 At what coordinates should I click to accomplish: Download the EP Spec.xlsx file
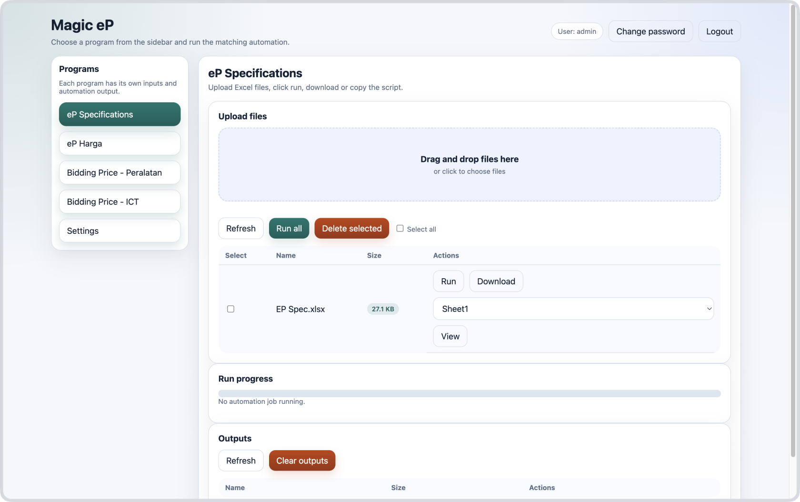496,281
